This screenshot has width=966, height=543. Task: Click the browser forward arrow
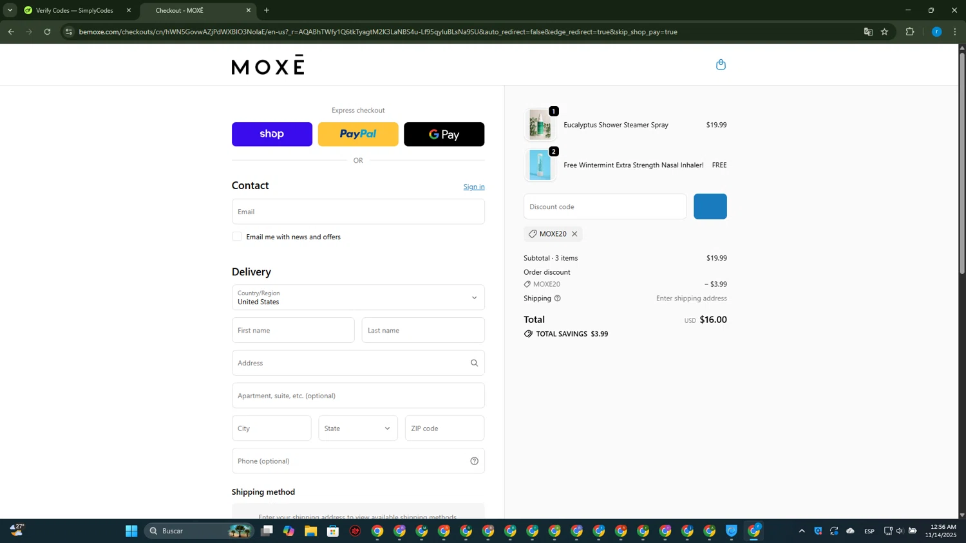coord(29,32)
